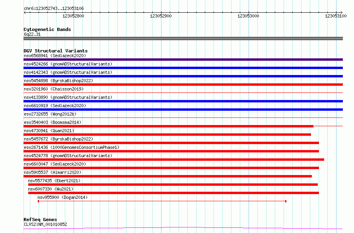Open gene CLVS2|NM_001010852 label
Screen dimensions: 354x233
coord(45,224)
